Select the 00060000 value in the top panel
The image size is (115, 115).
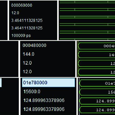22,5
